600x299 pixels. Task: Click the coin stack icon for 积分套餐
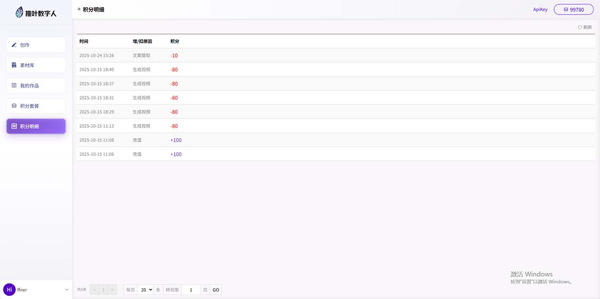pos(14,106)
